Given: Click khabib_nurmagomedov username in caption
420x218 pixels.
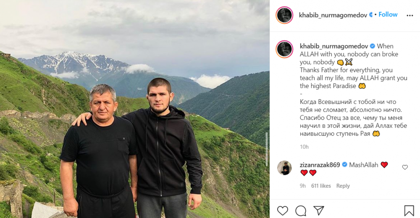Looking at the screenshot, I should click(334, 46).
